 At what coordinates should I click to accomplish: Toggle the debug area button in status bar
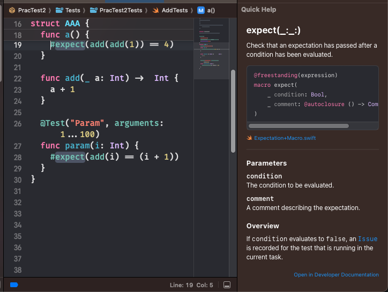[227, 285]
